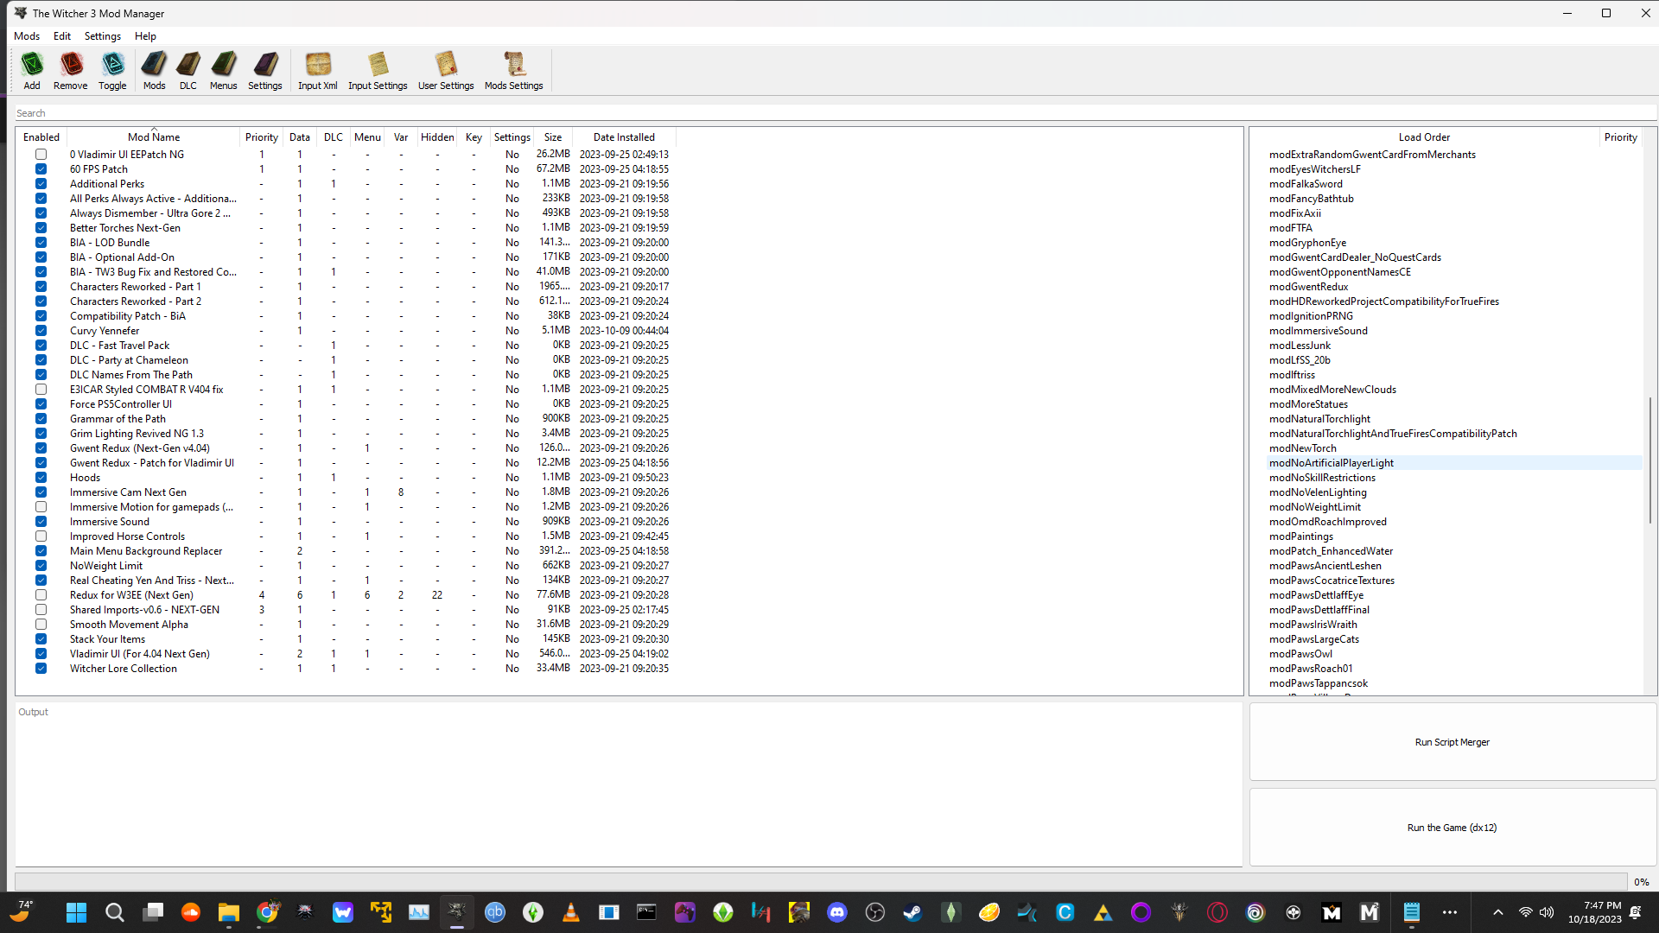Image resolution: width=1659 pixels, height=933 pixels.
Task: Open VLC media player from taskbar
Action: click(x=570, y=912)
